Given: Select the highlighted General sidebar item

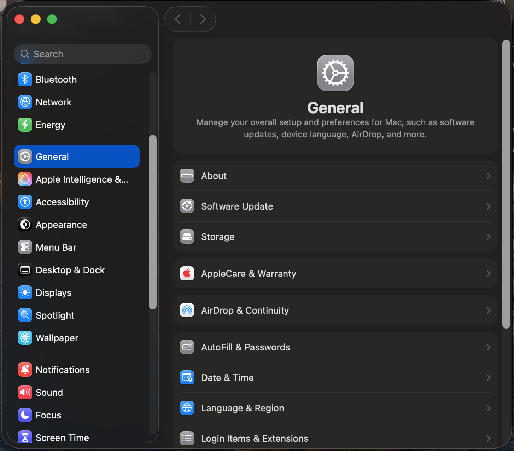Looking at the screenshot, I should tap(77, 156).
